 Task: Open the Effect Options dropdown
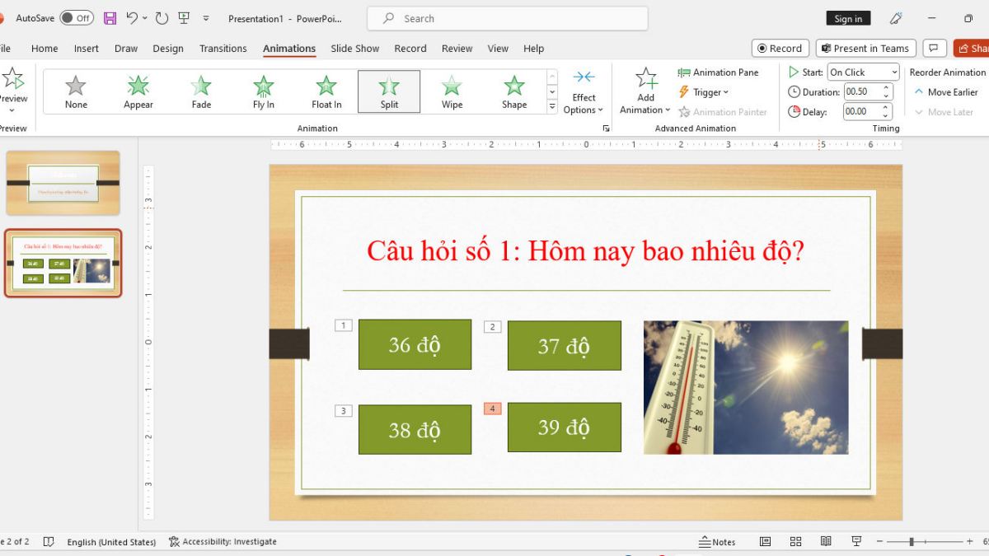(584, 91)
